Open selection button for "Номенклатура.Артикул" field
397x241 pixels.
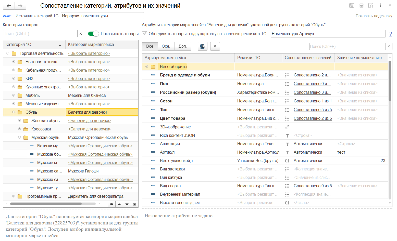[382, 34]
